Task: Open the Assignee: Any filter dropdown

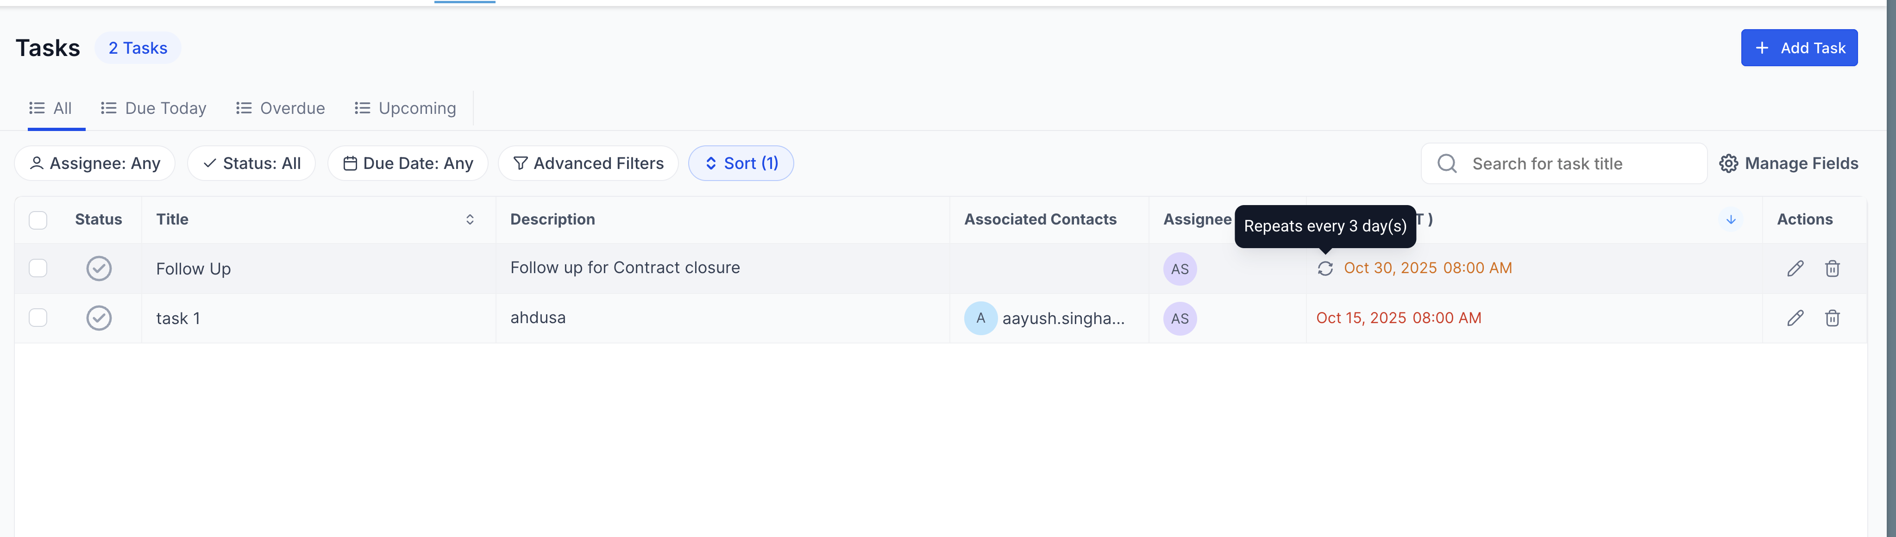Action: [95, 163]
